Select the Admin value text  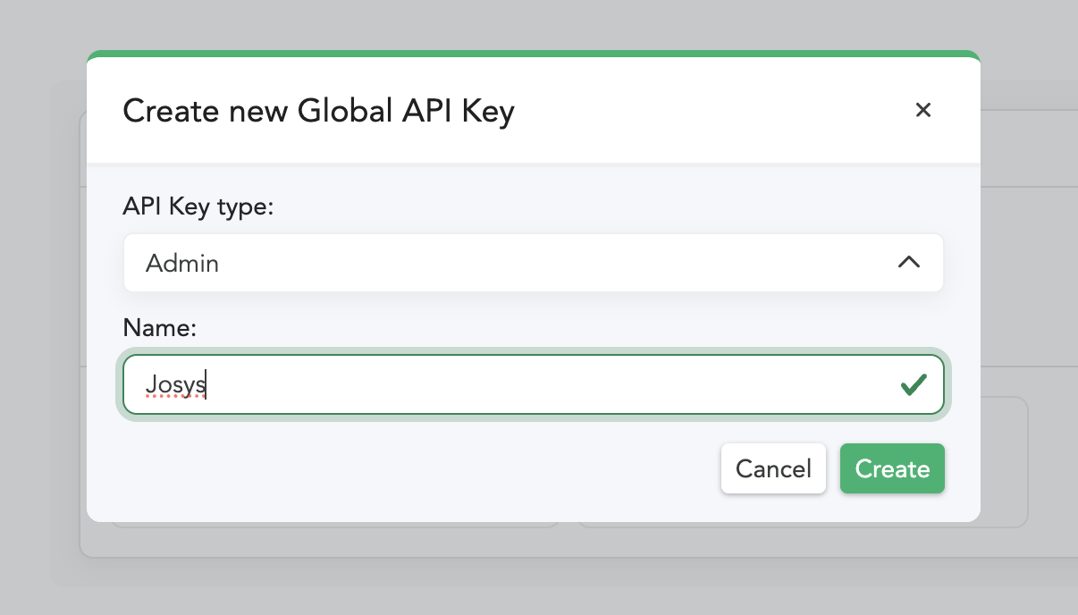pos(182,264)
